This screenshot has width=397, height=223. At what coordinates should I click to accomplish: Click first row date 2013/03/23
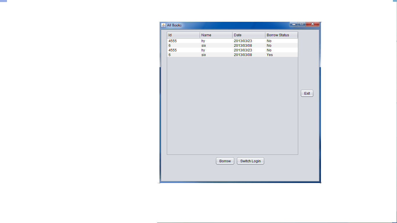point(249,41)
